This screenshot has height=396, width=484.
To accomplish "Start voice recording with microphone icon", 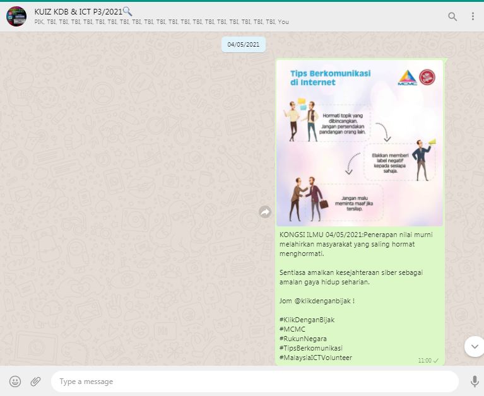I will pos(475,381).
